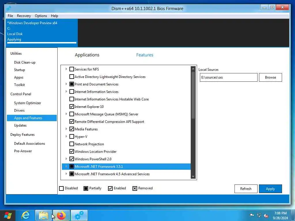Viewport: 295px width, 221px height.
Task: Click the muted volume tray icon
Action: coord(266,216)
